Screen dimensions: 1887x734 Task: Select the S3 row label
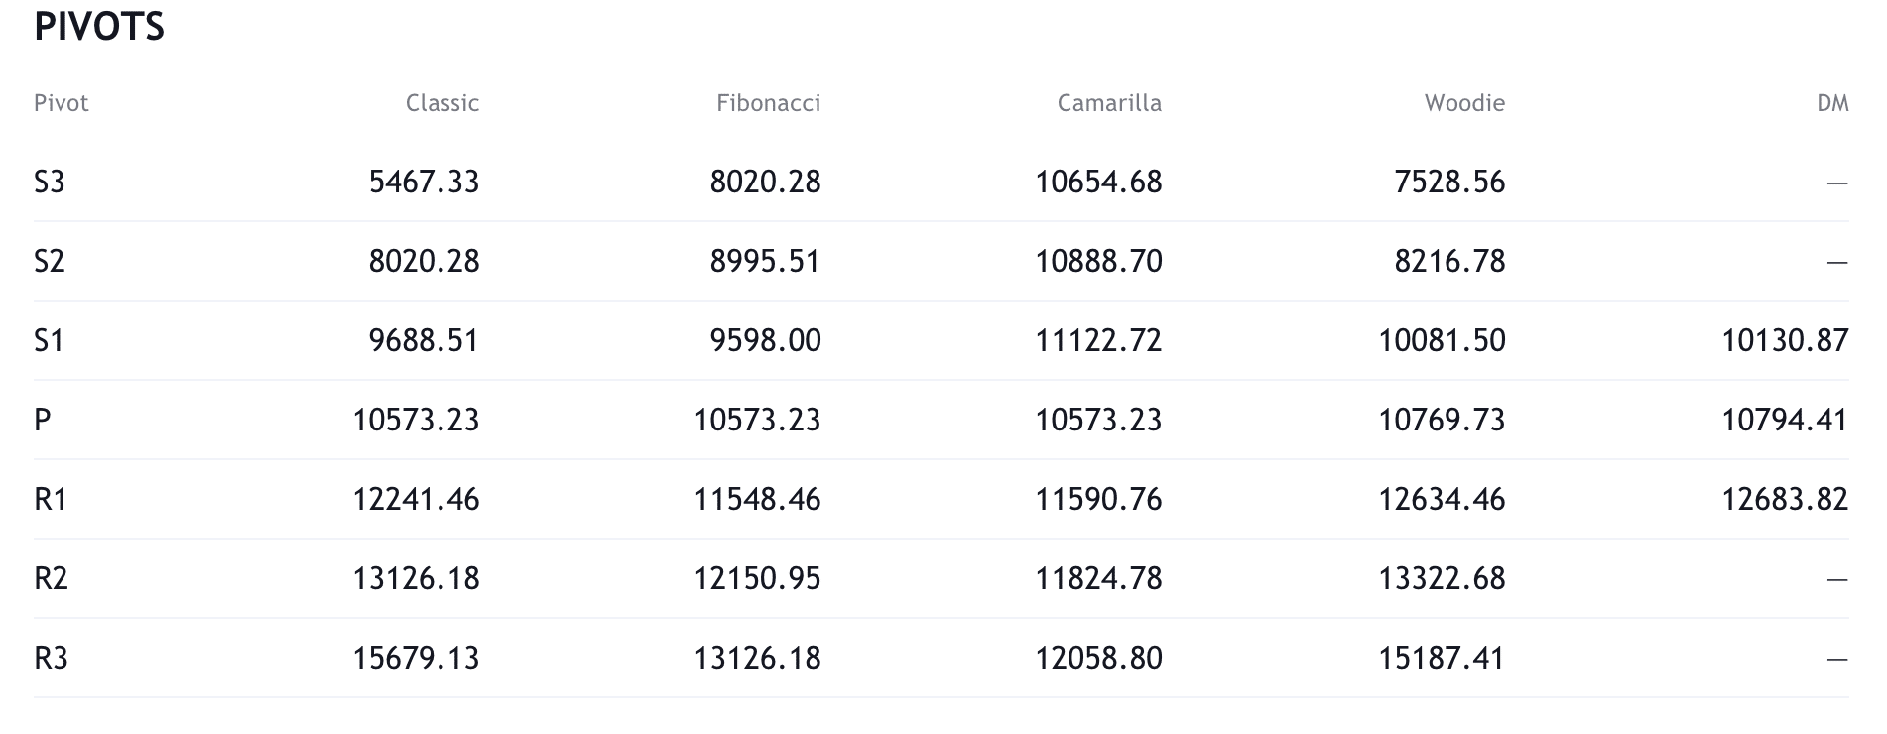(x=50, y=182)
